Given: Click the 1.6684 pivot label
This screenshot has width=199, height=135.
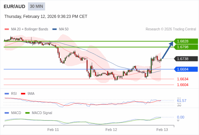Looking at the screenshot, I should [186, 69].
